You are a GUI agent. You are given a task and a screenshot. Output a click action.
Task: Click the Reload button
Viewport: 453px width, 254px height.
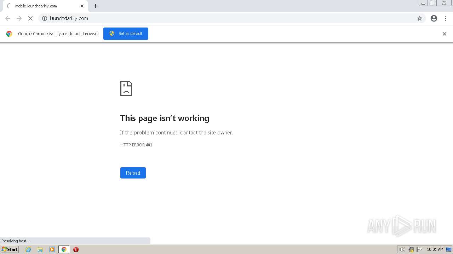[x=133, y=173]
